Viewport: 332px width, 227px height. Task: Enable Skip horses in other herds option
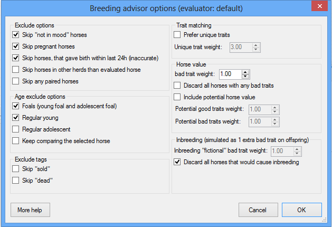[16, 70]
